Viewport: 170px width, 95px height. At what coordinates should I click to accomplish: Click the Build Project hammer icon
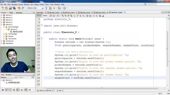[46, 8]
